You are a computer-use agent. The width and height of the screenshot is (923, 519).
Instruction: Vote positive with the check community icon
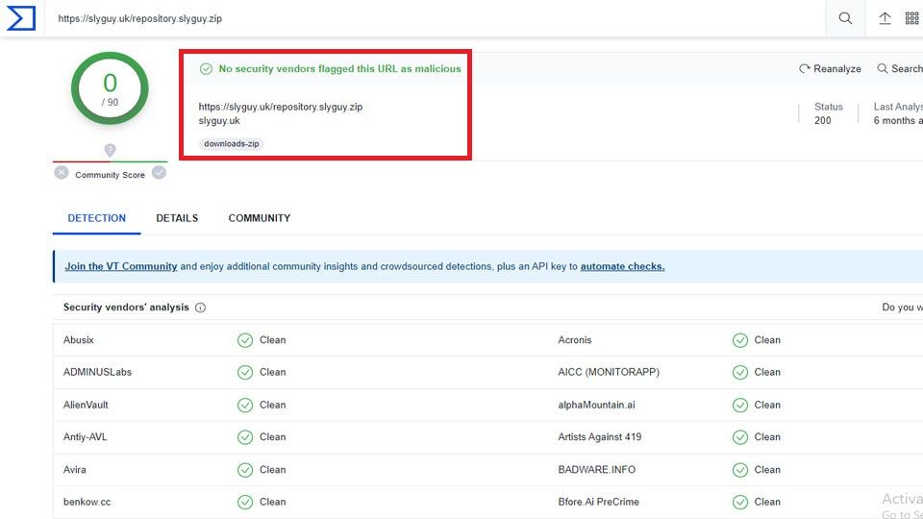pos(159,172)
